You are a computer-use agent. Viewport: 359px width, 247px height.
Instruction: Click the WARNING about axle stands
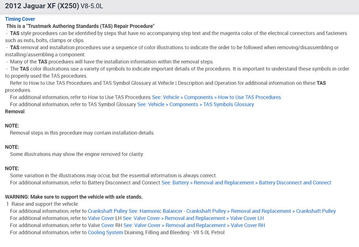[74, 197]
